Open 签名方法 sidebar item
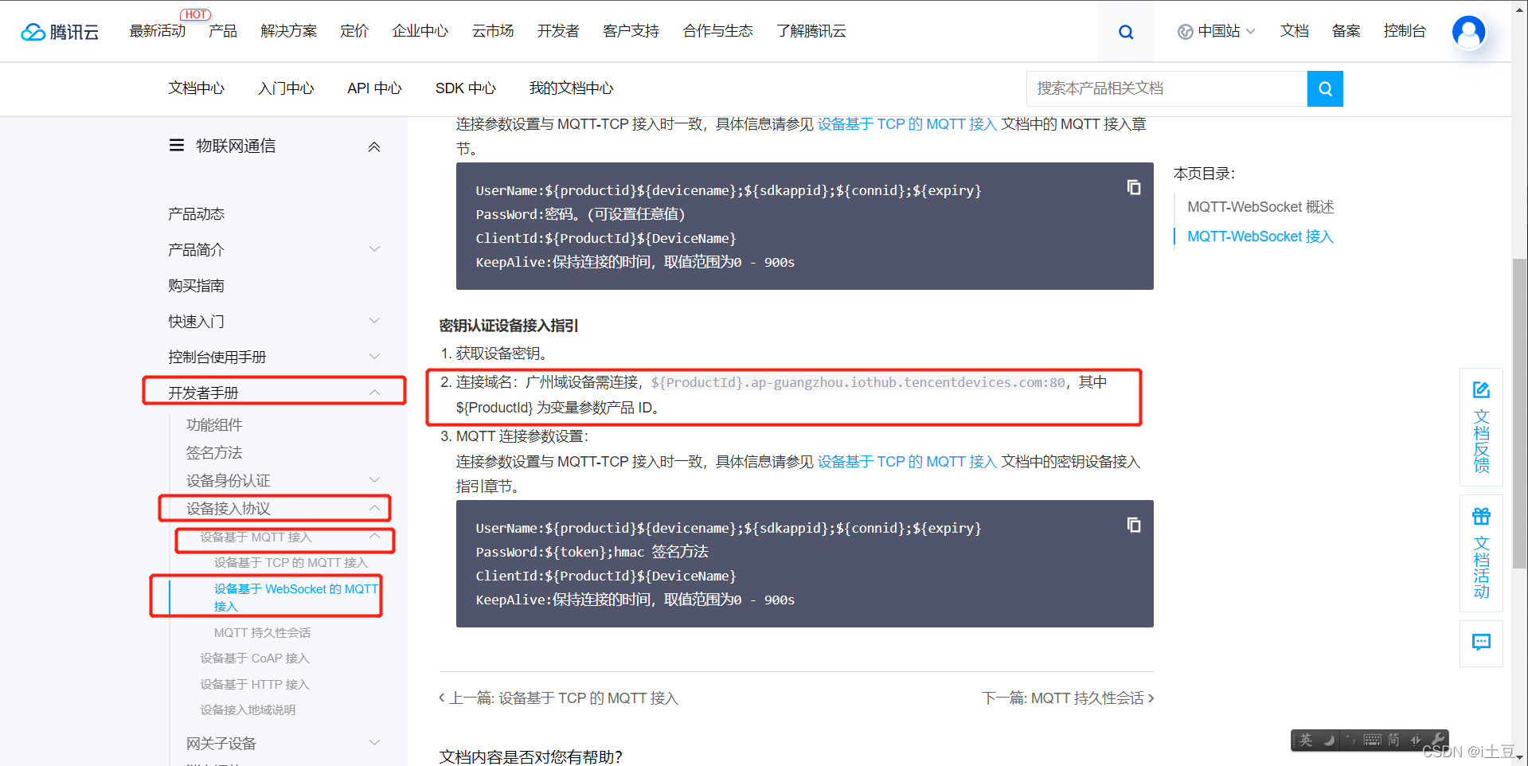The image size is (1528, 766). [x=214, y=452]
